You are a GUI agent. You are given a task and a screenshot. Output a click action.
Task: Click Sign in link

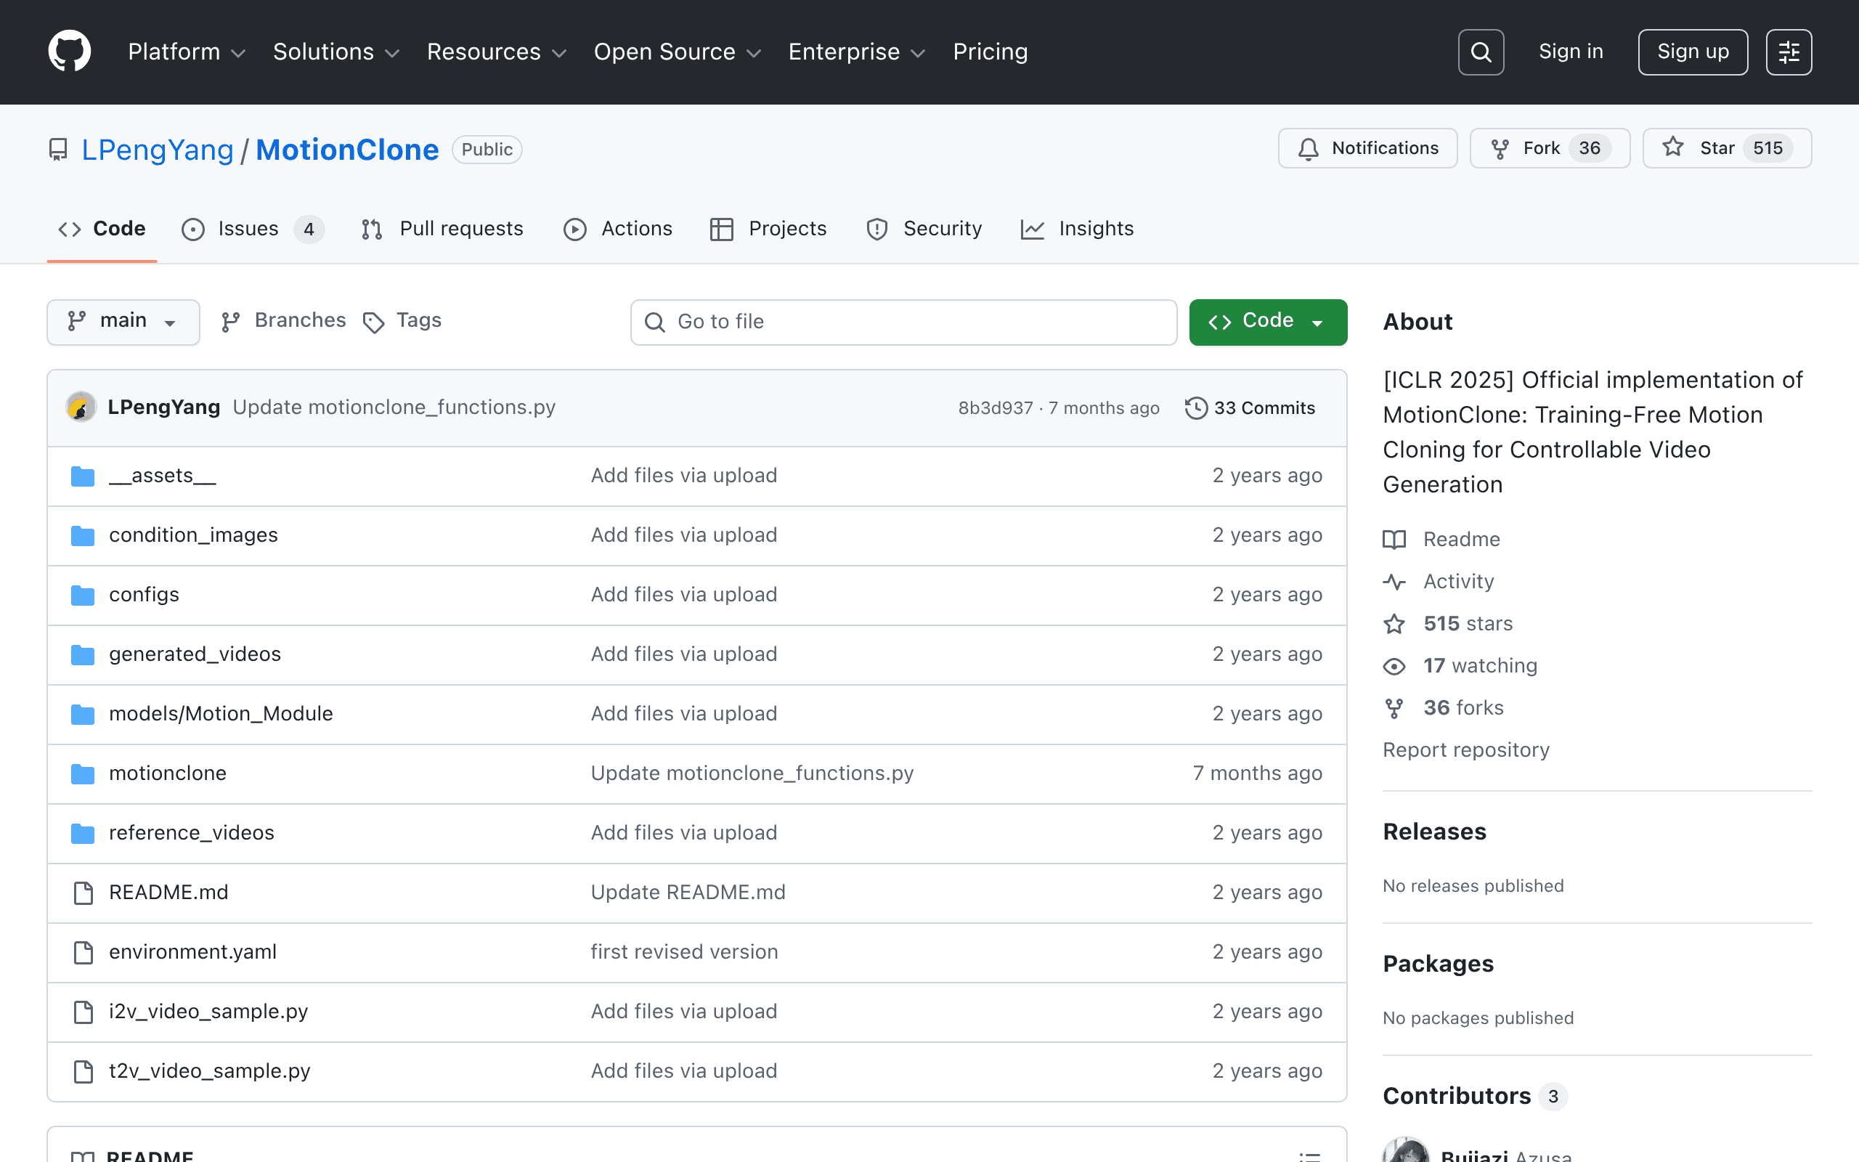1571,52
